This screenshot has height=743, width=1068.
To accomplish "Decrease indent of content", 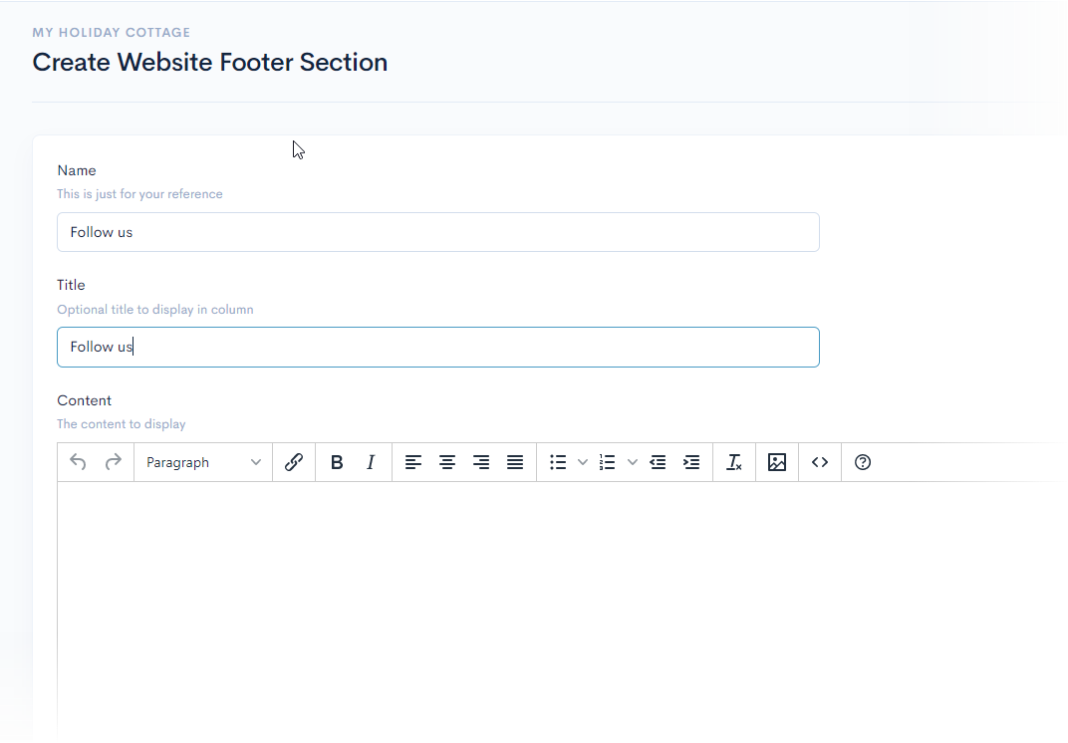I will click(658, 462).
